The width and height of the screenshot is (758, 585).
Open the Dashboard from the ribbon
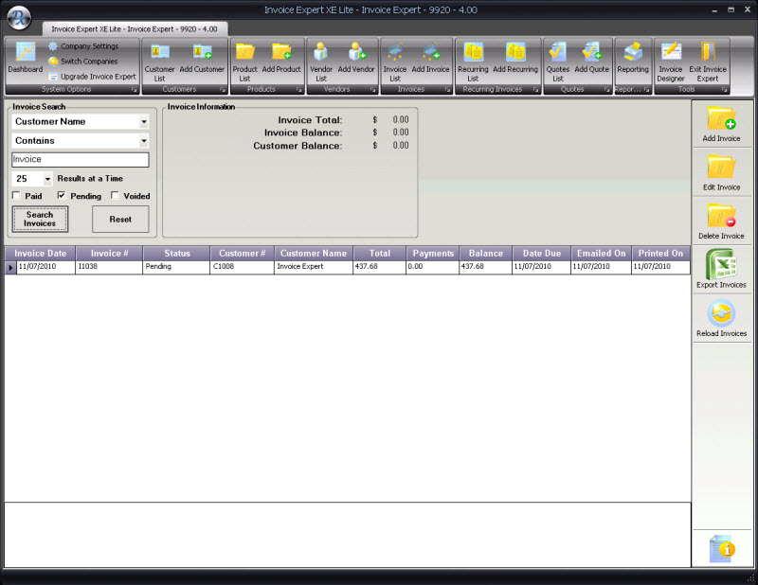(x=26, y=58)
